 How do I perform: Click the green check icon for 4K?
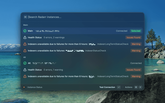(x=25, y=63)
